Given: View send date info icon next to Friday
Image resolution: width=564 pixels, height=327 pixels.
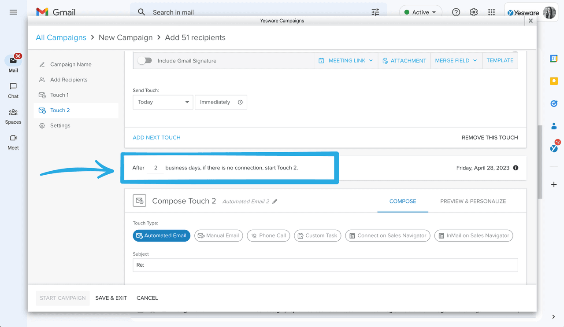Looking at the screenshot, I should point(516,168).
